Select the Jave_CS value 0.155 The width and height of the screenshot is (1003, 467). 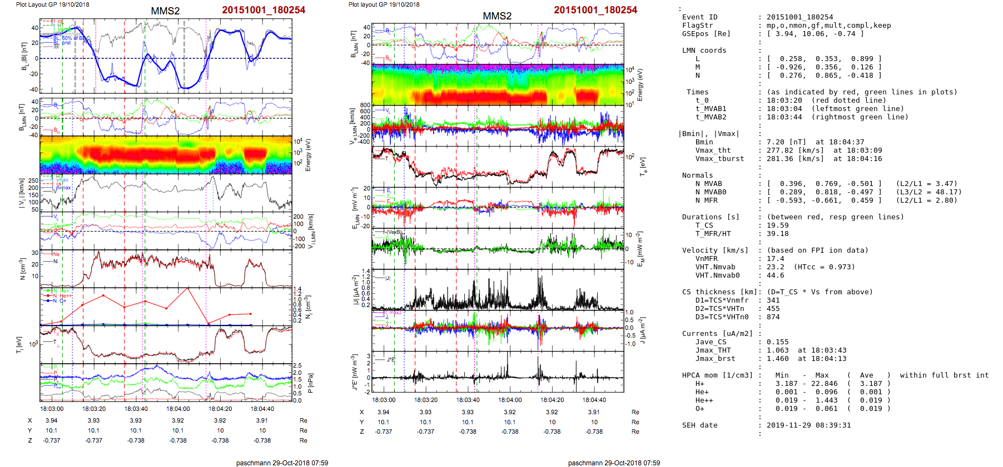(x=778, y=342)
